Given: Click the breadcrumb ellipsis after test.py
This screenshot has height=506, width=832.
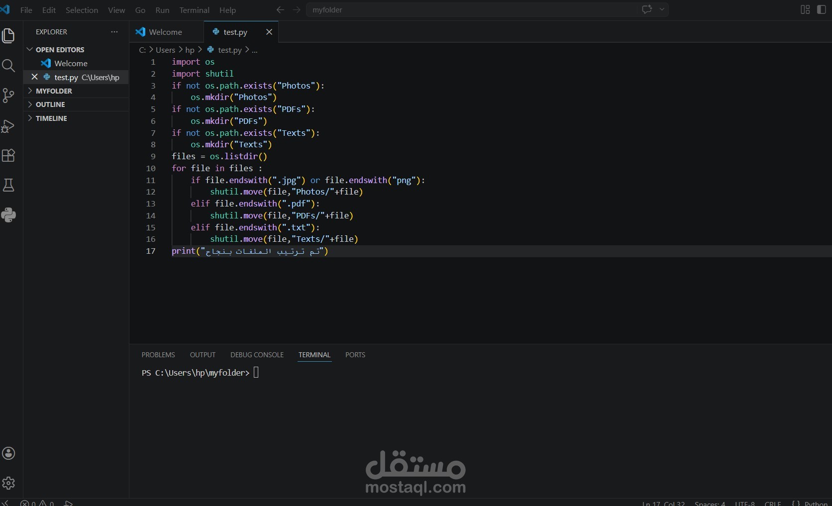Looking at the screenshot, I should 254,50.
